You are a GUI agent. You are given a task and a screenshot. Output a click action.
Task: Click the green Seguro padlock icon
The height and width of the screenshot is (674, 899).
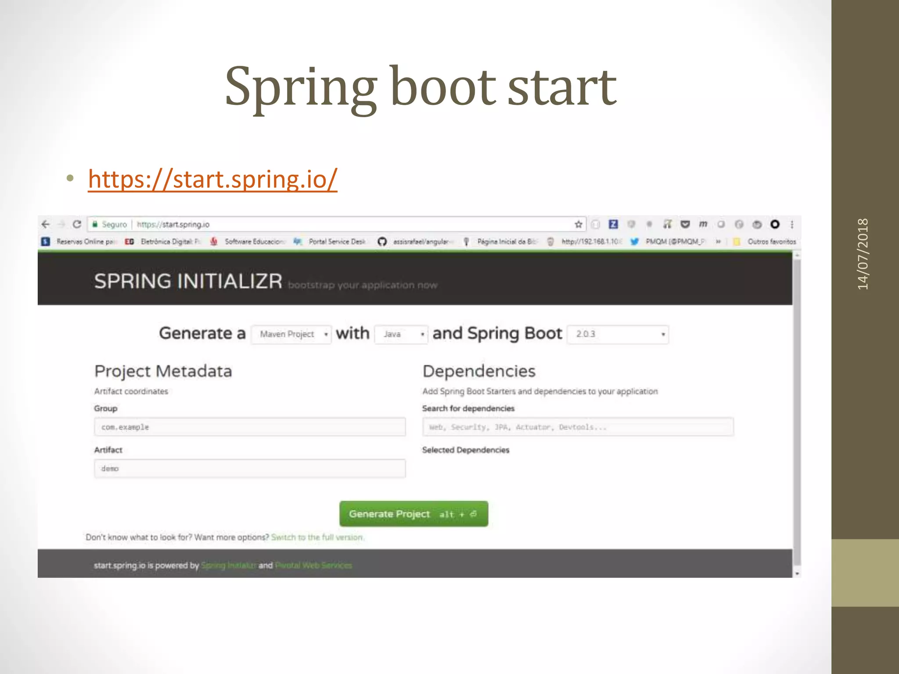94,224
